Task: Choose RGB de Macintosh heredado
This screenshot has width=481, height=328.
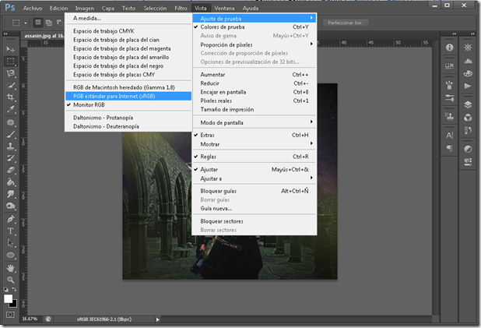Action: point(128,87)
